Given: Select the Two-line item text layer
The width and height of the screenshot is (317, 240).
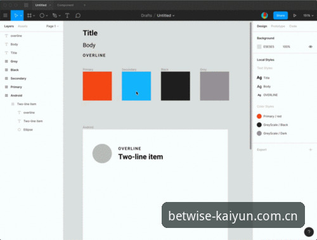Looking at the screenshot, I should coord(33,121).
